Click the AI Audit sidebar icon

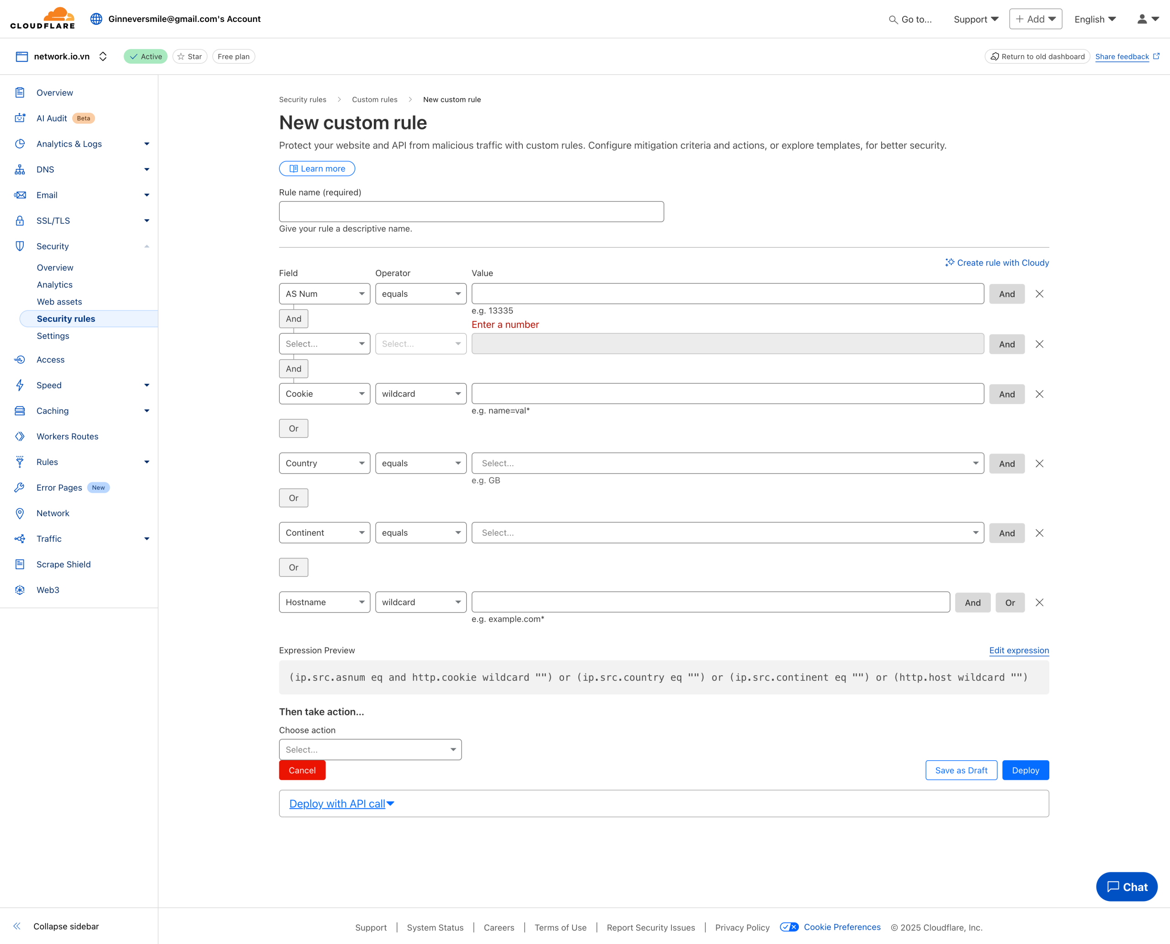(20, 118)
